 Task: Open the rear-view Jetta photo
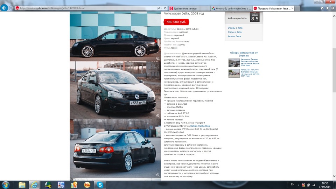pyautogui.click(x=115, y=148)
